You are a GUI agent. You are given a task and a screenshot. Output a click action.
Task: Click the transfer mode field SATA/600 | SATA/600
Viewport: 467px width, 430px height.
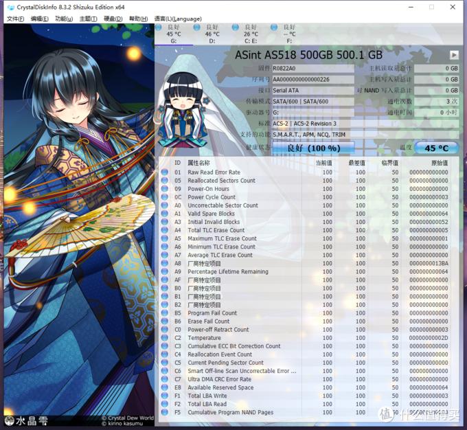pyautogui.click(x=313, y=102)
